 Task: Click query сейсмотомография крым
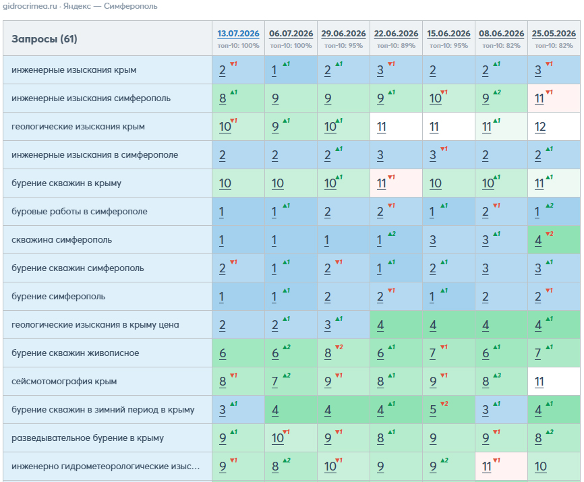tap(64, 381)
